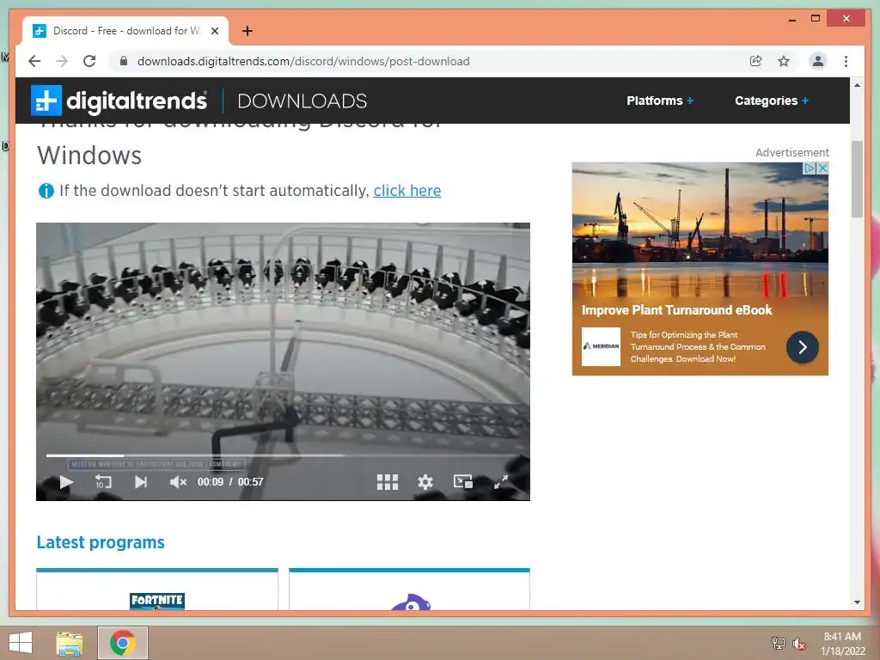Close the advertisement with X icon

coord(822,168)
